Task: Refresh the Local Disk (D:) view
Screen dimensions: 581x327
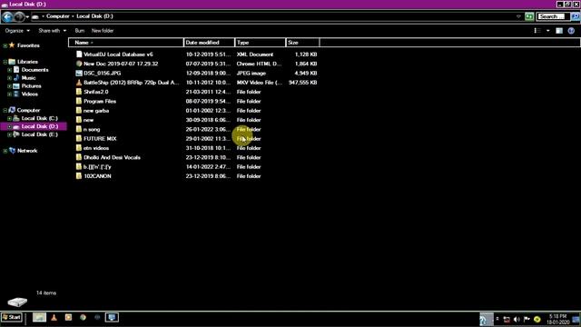Action: [529, 16]
